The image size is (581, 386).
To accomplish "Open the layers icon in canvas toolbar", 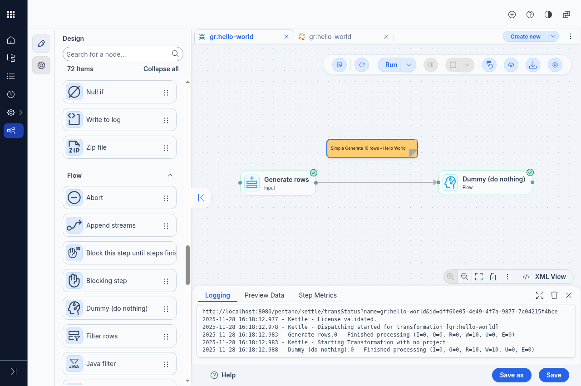I will 511,65.
